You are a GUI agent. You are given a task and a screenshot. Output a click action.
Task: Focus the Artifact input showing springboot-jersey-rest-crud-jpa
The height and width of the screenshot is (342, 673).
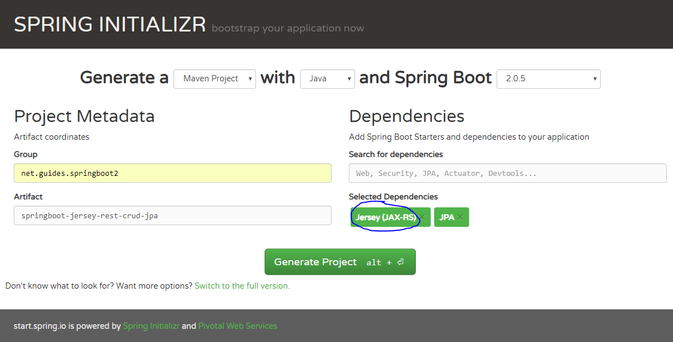(x=172, y=215)
